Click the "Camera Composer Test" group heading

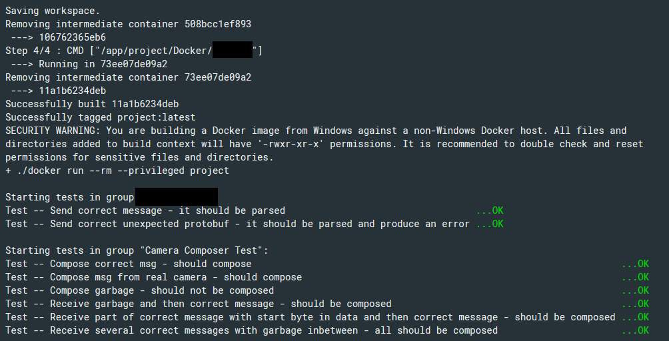tap(200, 250)
